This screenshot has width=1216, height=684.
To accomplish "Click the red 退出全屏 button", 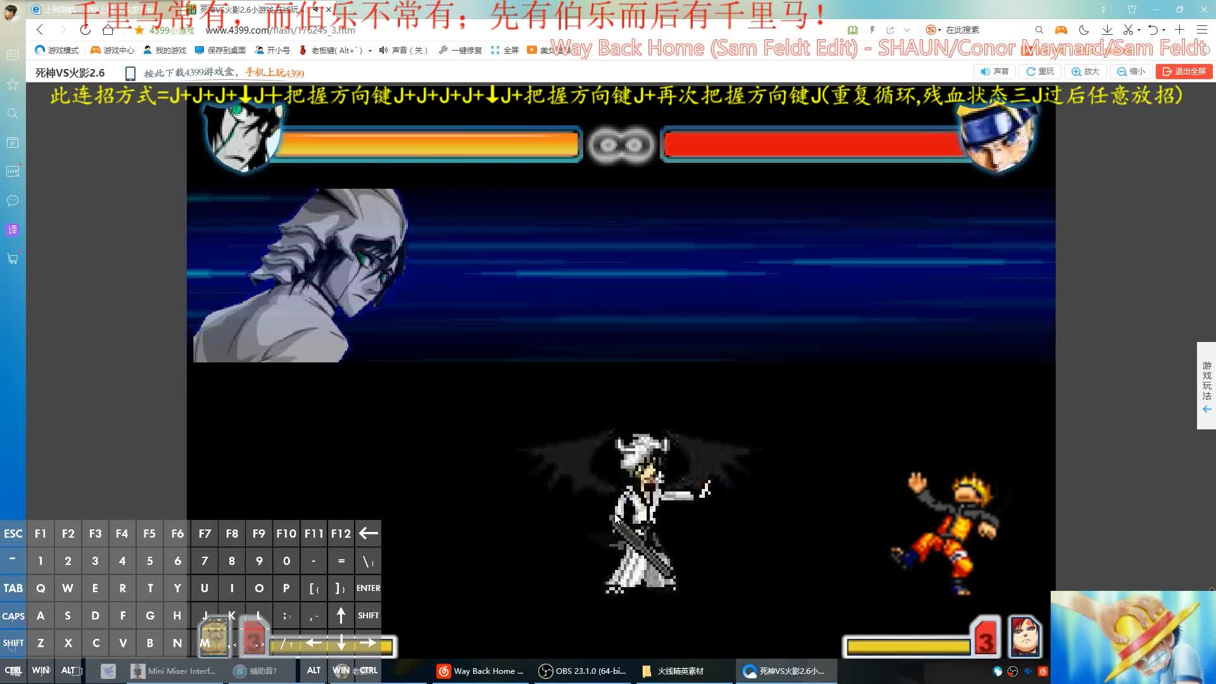I will 1184,72.
